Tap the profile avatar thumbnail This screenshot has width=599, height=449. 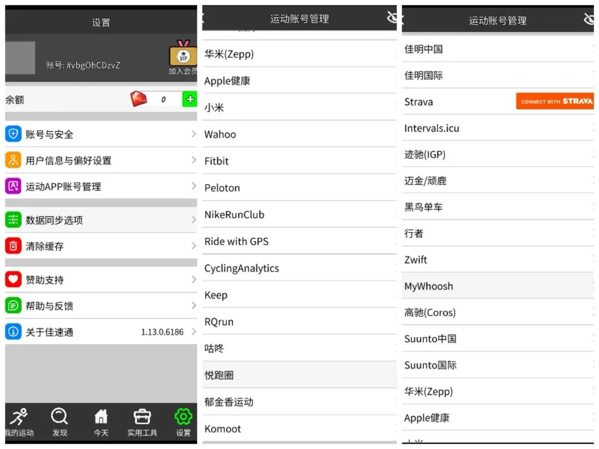21,58
